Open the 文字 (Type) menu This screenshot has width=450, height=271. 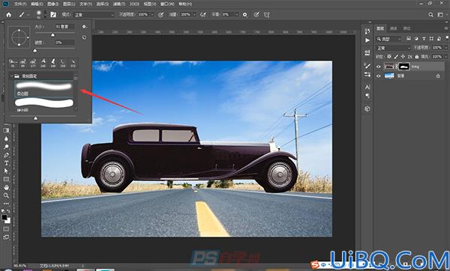pyautogui.click(x=85, y=4)
